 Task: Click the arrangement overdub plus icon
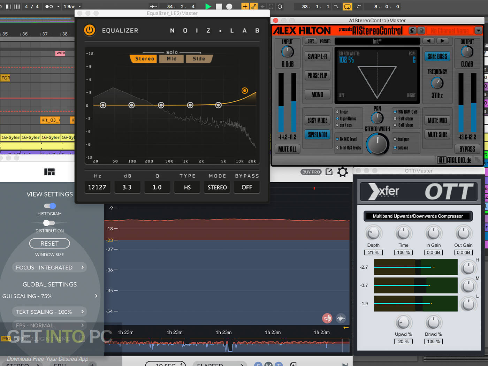pos(245,6)
